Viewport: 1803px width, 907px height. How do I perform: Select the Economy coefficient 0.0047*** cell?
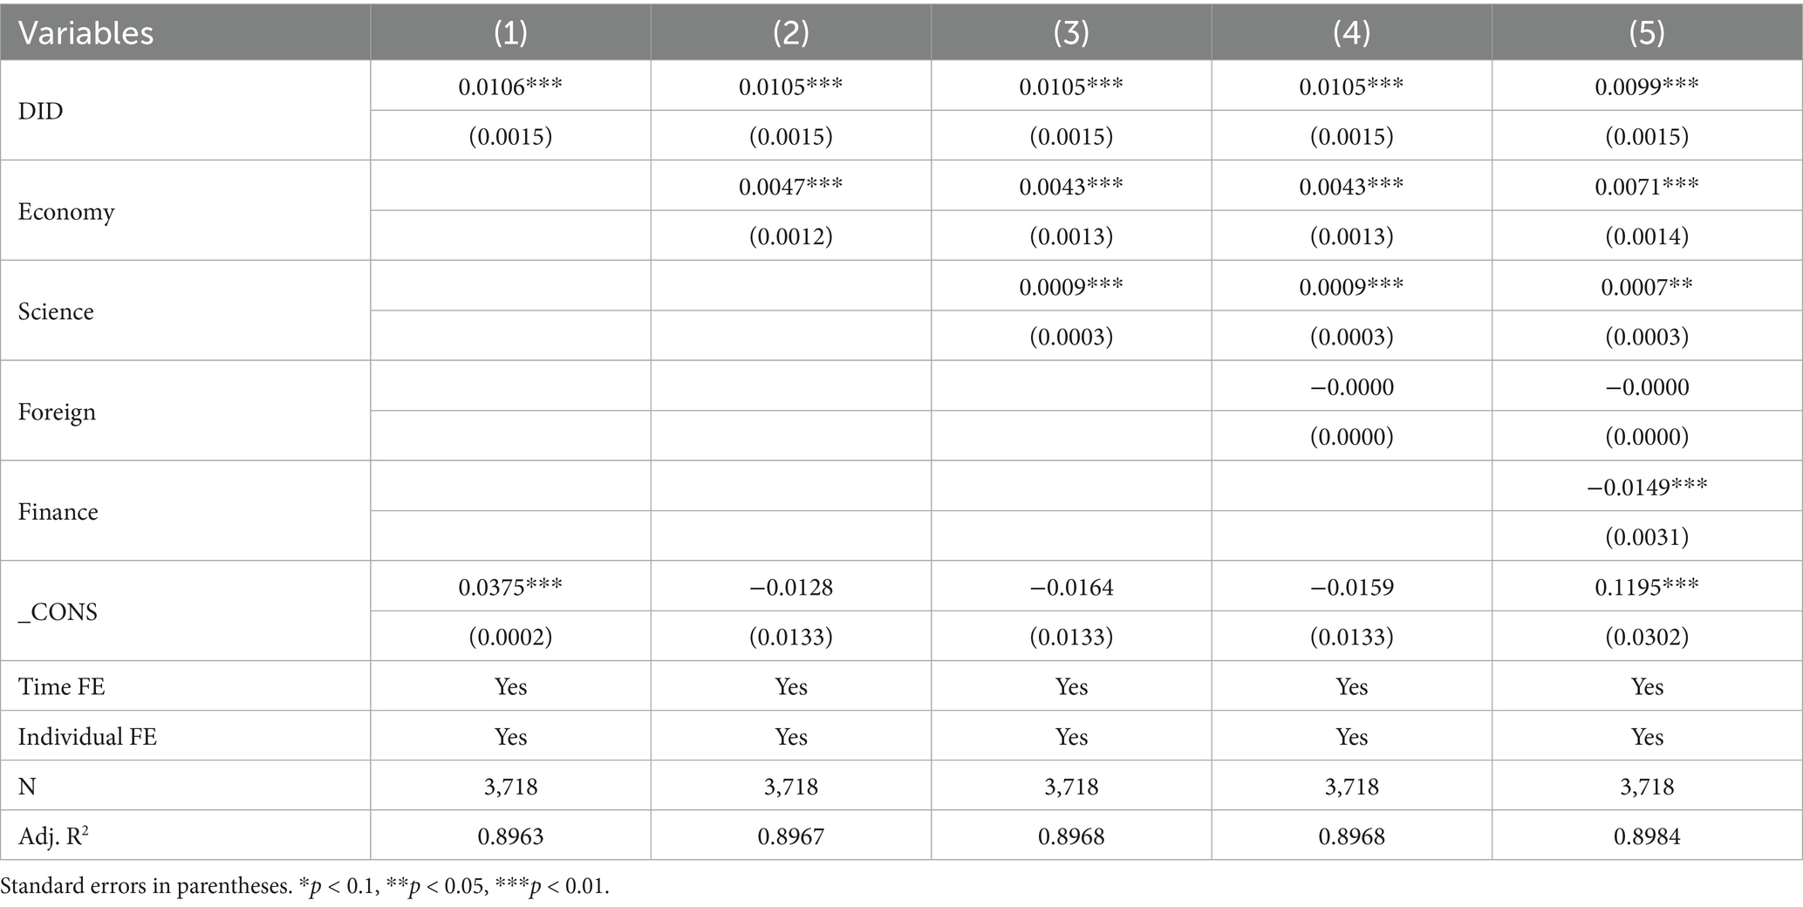790,187
